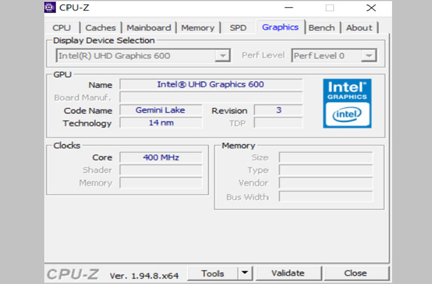Click the CPU-Z app icon in title bar
Viewport: 432px width, 284px height.
[50, 8]
